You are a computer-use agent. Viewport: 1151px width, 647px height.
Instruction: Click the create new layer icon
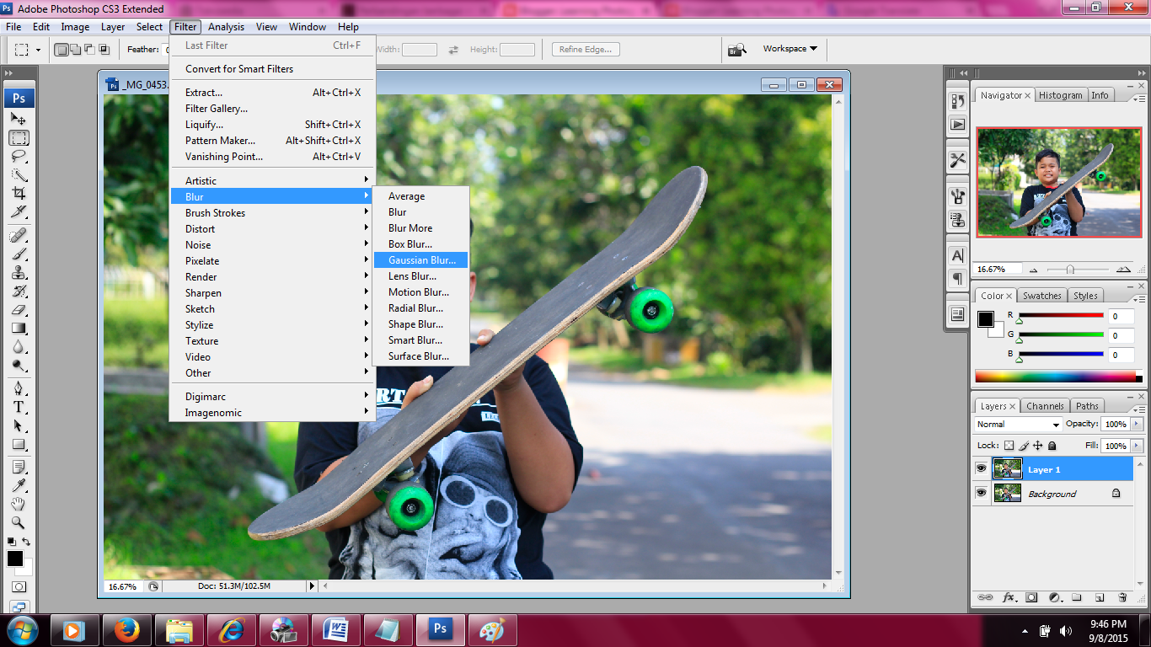[1100, 597]
